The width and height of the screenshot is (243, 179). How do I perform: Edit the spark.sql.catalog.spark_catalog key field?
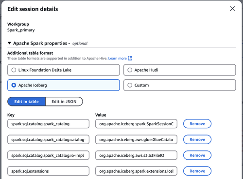point(48,124)
